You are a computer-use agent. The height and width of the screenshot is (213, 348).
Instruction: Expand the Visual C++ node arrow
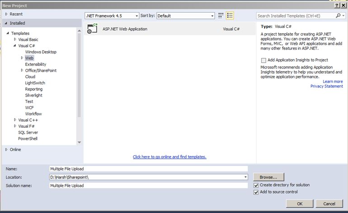tap(15, 120)
